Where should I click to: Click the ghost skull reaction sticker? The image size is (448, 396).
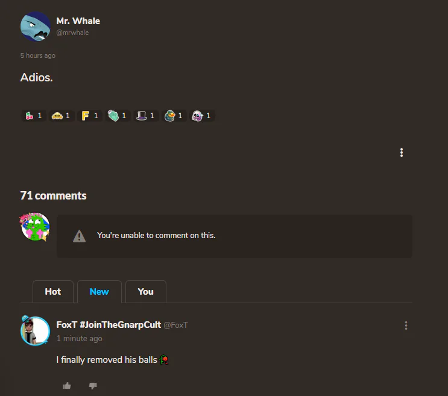[202, 116]
